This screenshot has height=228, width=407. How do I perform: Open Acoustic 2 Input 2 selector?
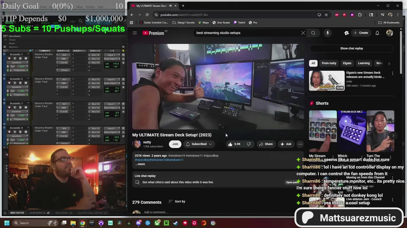coord(112,79)
